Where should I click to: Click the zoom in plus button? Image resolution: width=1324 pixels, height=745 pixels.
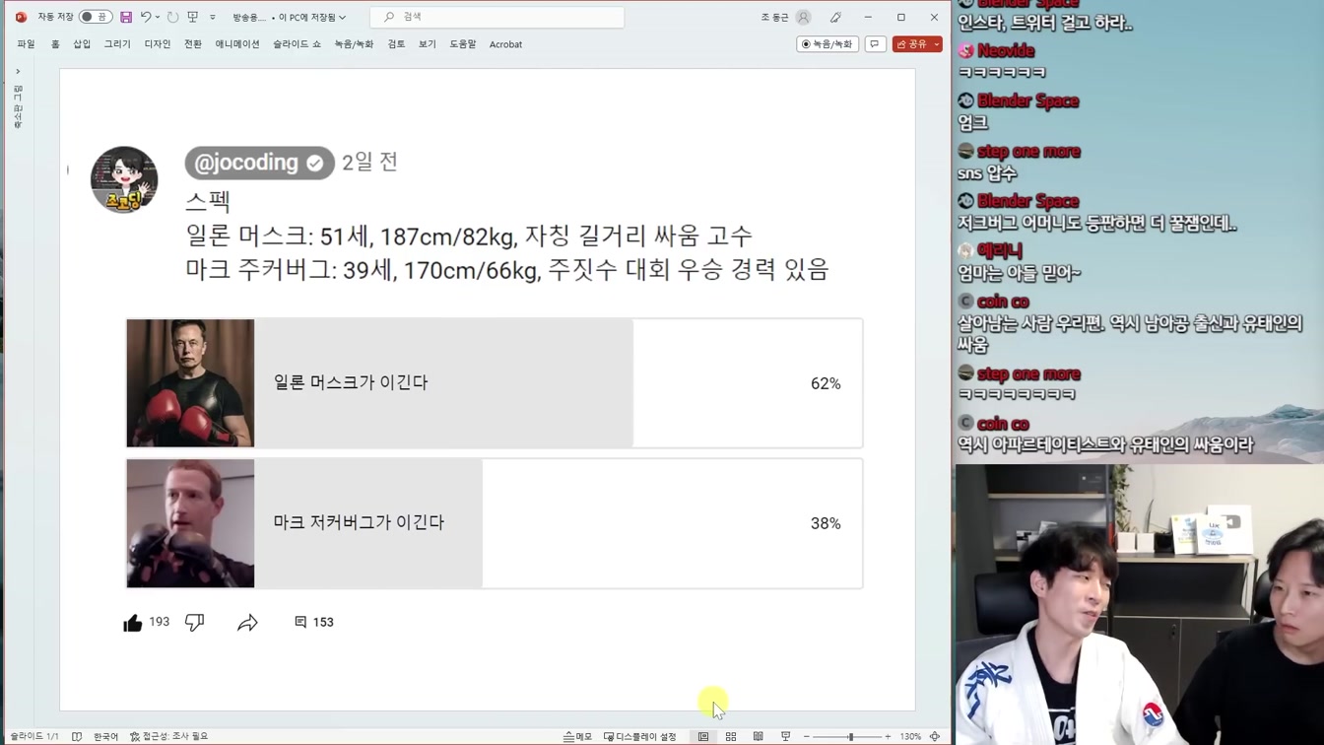(888, 736)
